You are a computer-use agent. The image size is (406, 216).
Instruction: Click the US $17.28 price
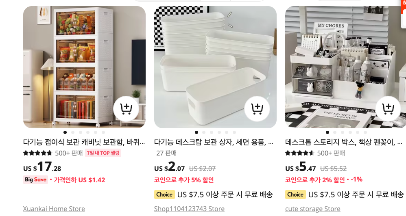click(x=42, y=167)
